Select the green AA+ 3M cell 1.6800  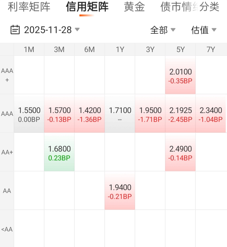[x=59, y=153]
